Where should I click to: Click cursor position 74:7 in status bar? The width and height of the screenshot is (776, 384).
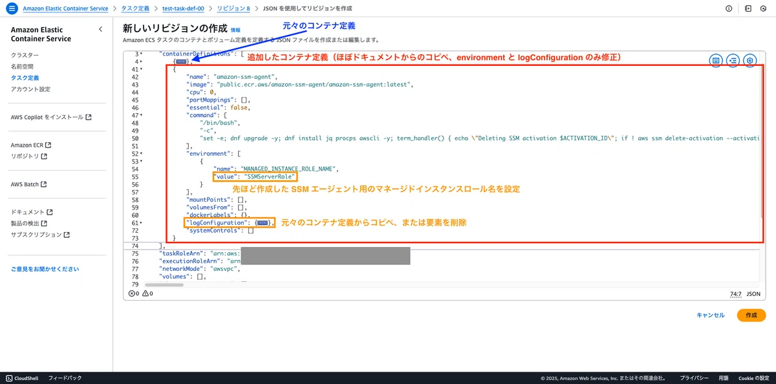[736, 293]
